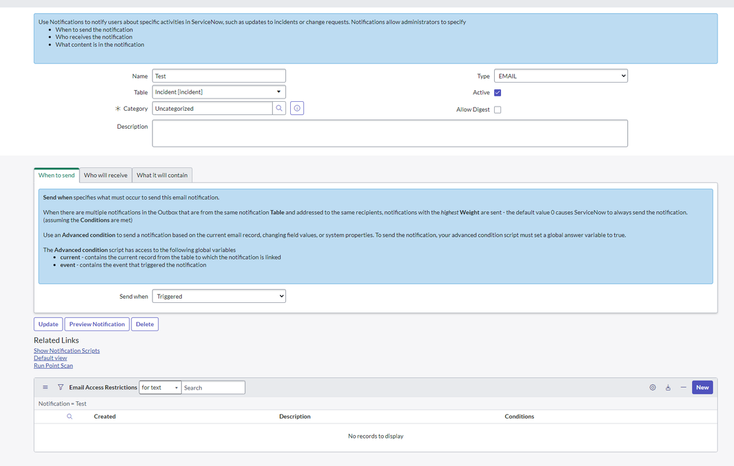
Task: Enable the Allow Digest checkbox
Action: pyautogui.click(x=498, y=110)
